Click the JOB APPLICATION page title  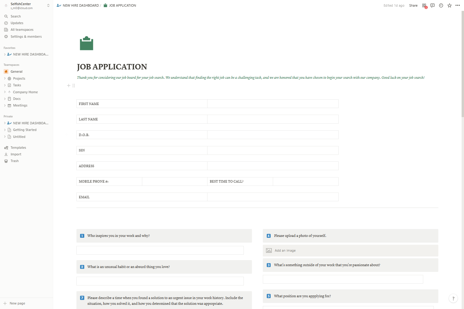[112, 67]
